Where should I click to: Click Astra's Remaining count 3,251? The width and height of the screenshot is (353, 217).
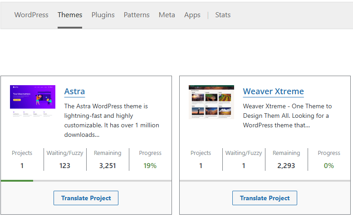coord(108,166)
